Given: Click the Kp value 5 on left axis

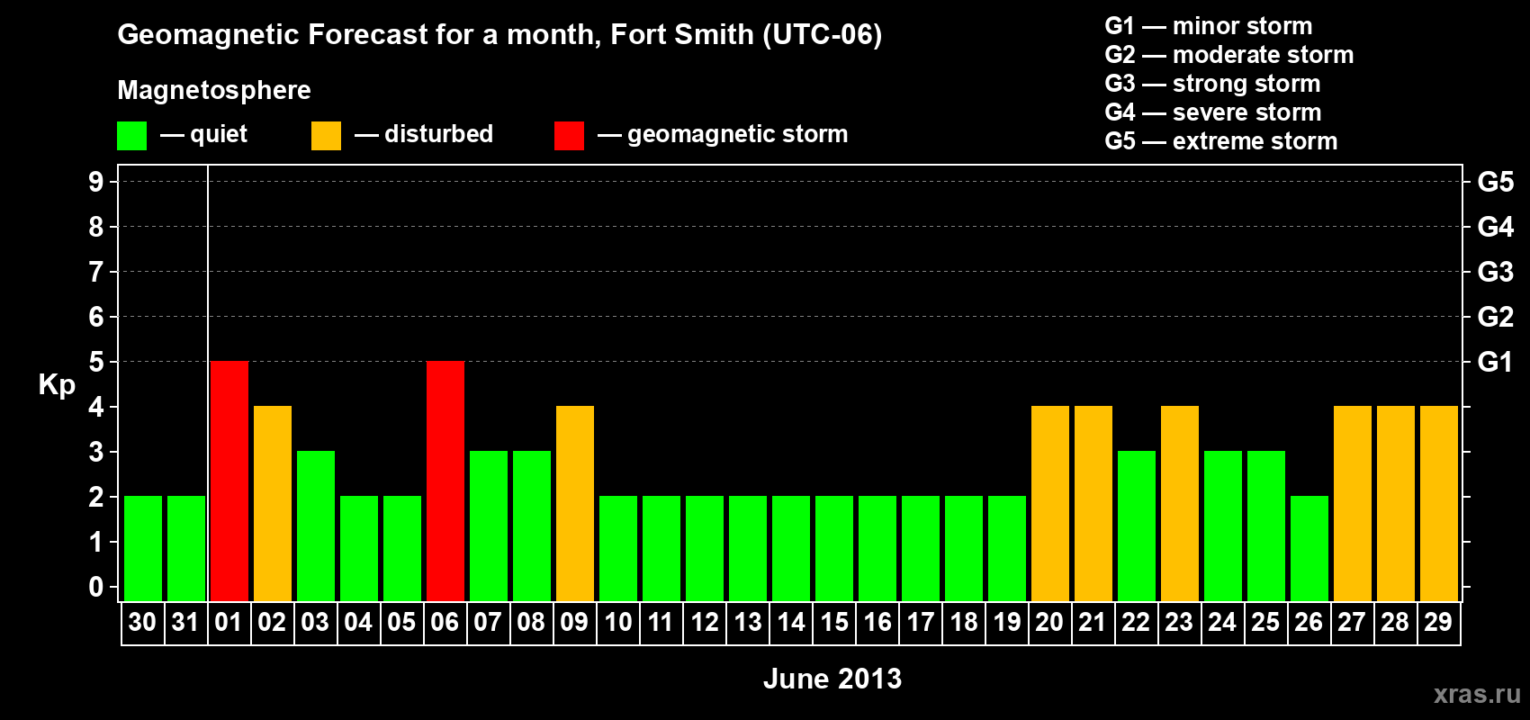Looking at the screenshot, I should 96,362.
